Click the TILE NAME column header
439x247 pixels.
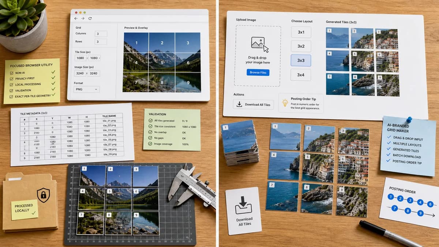(109, 116)
